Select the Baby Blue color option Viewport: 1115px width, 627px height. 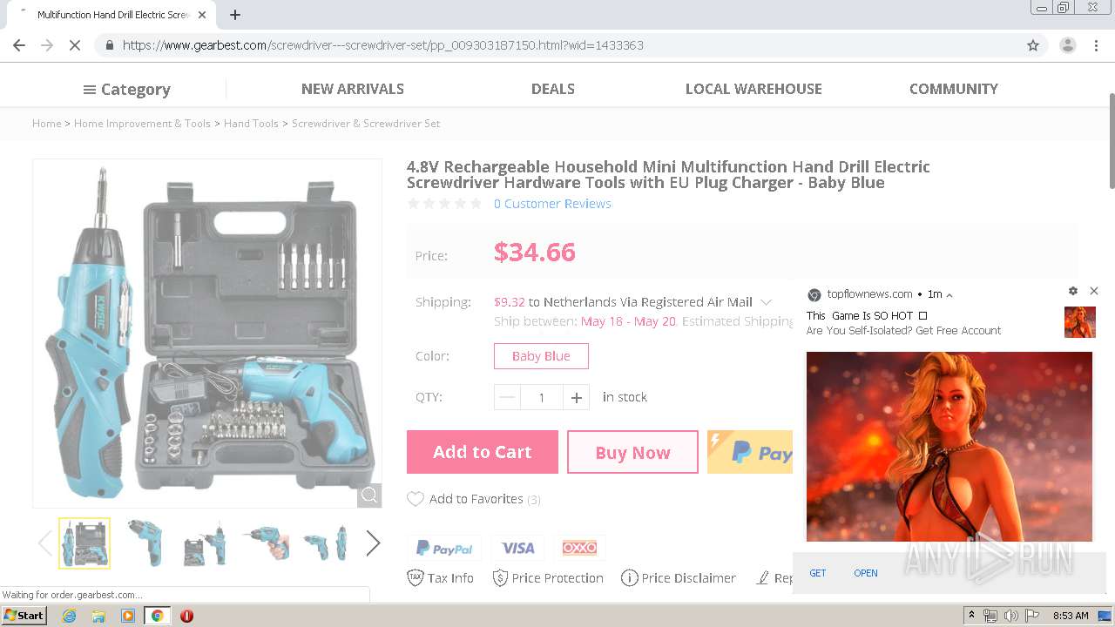541,356
